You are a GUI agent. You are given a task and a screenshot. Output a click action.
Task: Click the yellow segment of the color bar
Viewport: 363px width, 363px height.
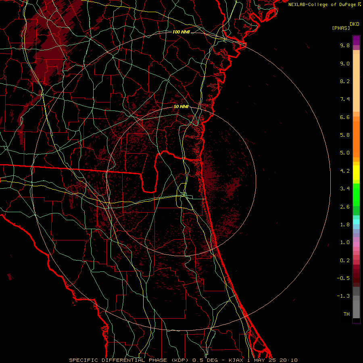356,173
